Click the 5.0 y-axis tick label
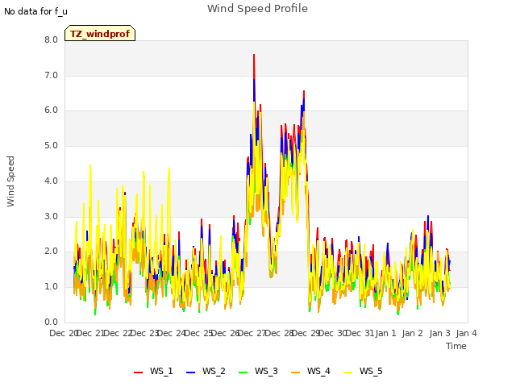516x387 pixels. click(x=52, y=145)
